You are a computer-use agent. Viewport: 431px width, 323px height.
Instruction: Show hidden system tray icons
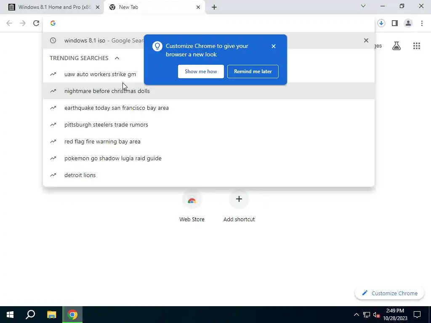(356, 315)
